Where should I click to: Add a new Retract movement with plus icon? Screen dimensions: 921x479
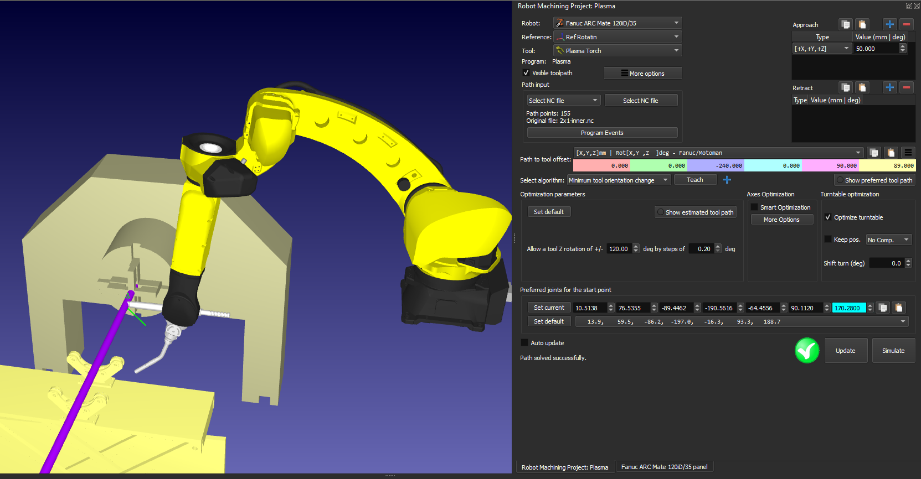pyautogui.click(x=889, y=87)
